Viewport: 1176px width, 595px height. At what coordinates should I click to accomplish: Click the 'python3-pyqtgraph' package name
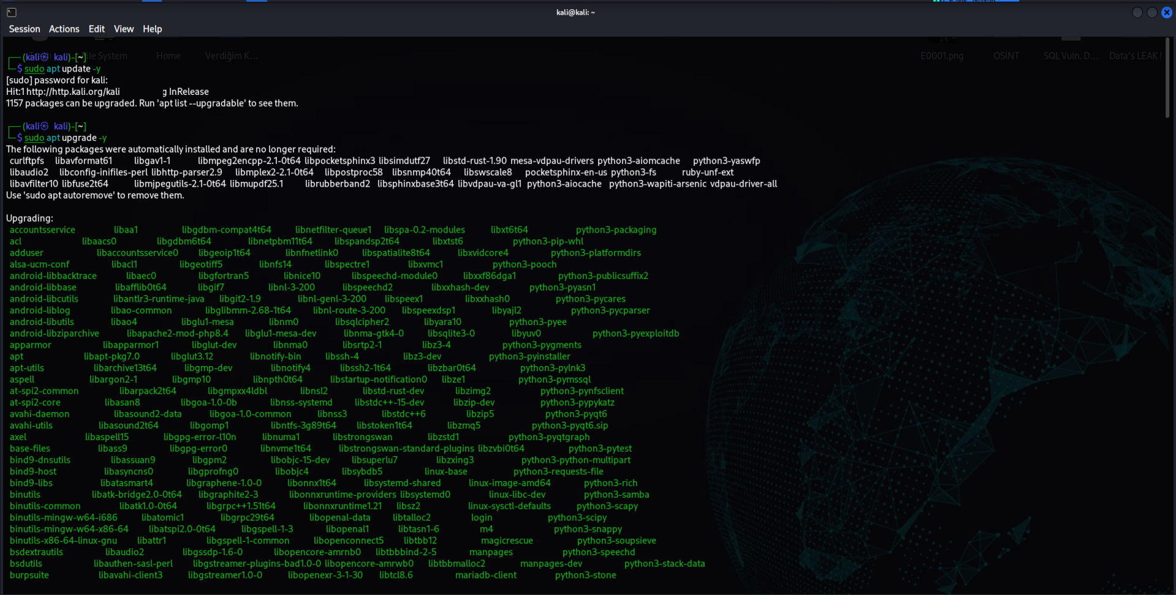(x=549, y=437)
